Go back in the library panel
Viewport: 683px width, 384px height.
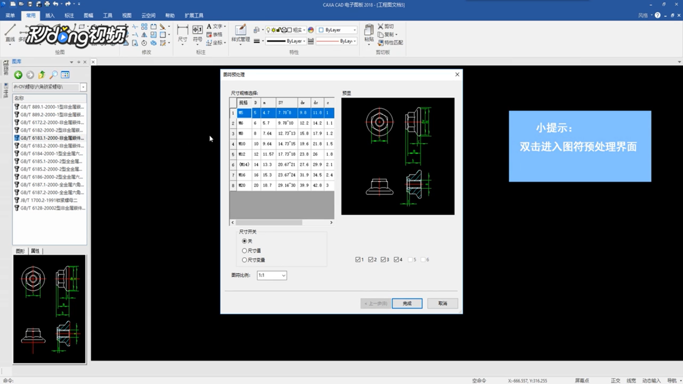[18, 75]
